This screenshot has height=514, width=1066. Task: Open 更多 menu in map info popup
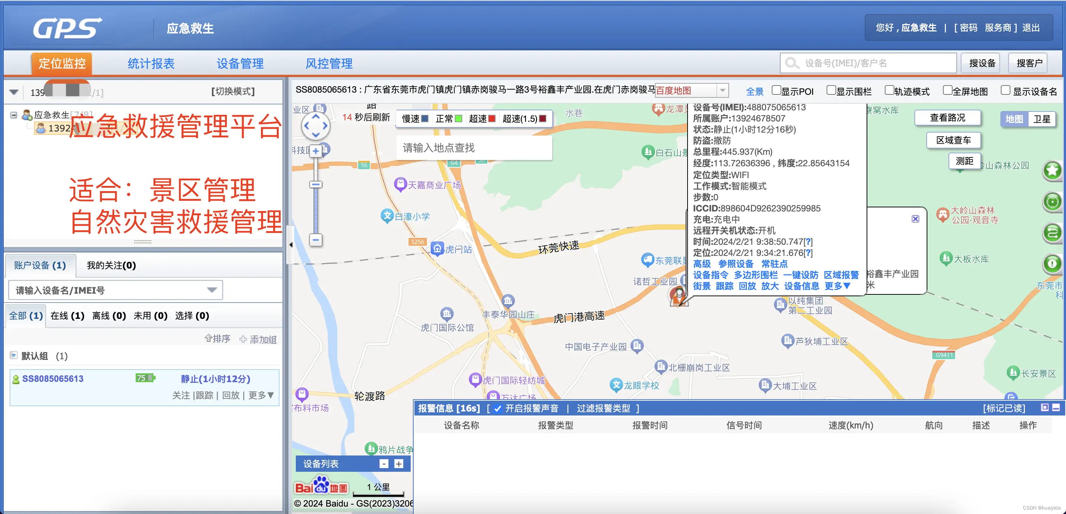point(838,286)
